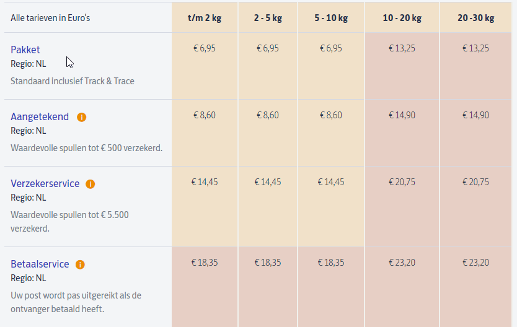Click the Aangetekend € 14,90 price for 20 -30 kg
The image size is (517, 327).
click(476, 115)
